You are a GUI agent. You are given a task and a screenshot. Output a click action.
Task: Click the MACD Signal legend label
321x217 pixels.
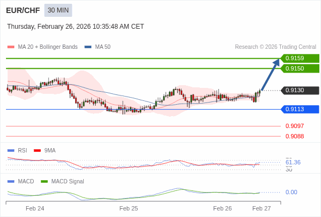click(x=68, y=182)
